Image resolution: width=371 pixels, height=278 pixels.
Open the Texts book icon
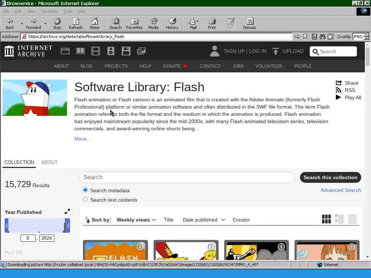point(80,51)
